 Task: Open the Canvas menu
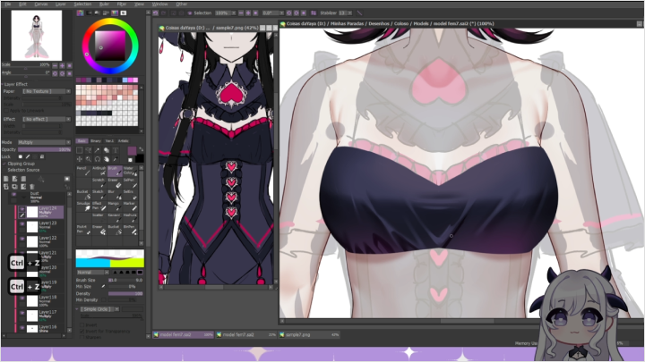click(41, 4)
